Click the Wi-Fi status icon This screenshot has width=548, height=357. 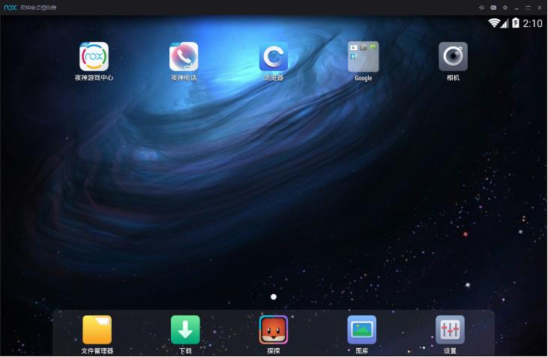(x=493, y=24)
